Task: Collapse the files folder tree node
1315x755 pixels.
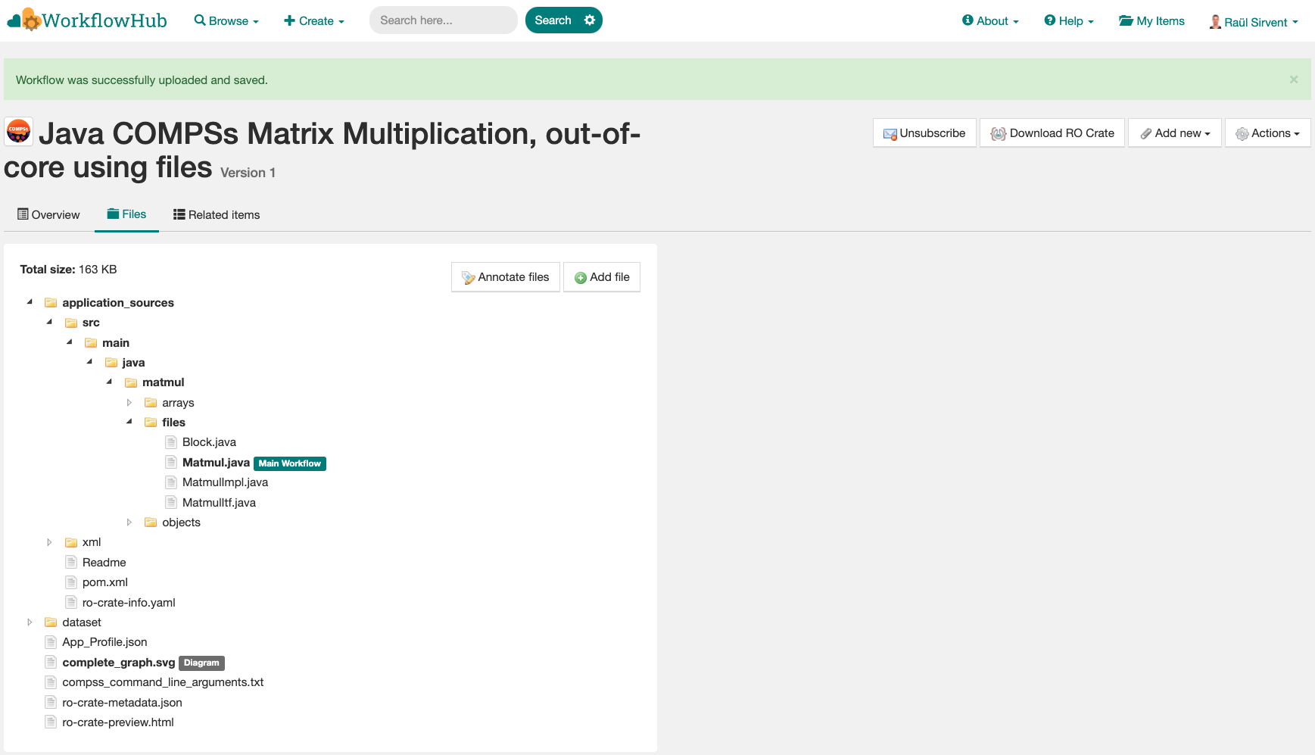Action: (x=129, y=422)
